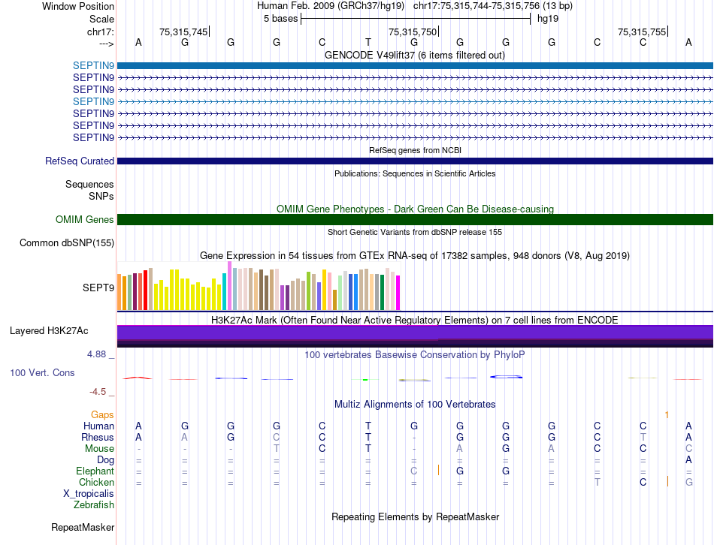Select the Zebrafish species label
The image size is (714, 545).
pyautogui.click(x=93, y=504)
